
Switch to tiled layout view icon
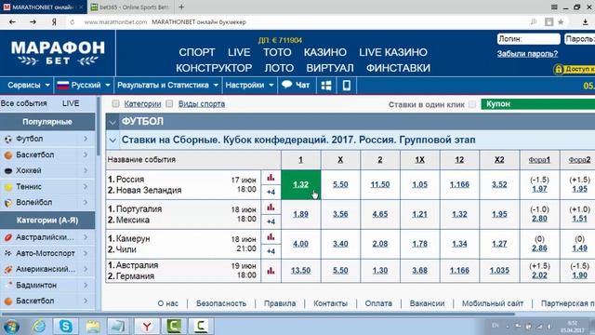(x=326, y=86)
